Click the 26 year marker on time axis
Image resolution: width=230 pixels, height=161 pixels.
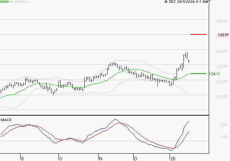pos(173,159)
